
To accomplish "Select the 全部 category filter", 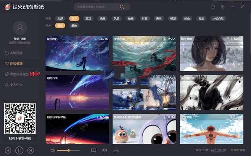I will pyautogui.click(x=60, y=18).
